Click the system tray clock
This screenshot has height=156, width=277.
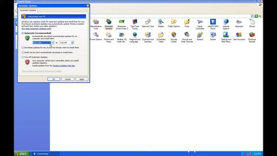tap(257, 154)
